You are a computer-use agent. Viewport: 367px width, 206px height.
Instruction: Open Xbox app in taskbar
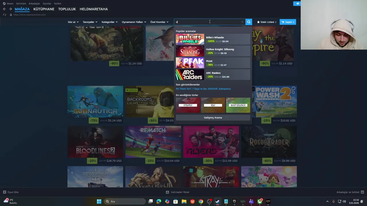(x=259, y=201)
